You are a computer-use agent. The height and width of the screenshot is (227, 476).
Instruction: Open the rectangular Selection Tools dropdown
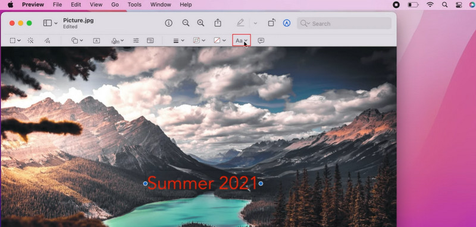15,40
